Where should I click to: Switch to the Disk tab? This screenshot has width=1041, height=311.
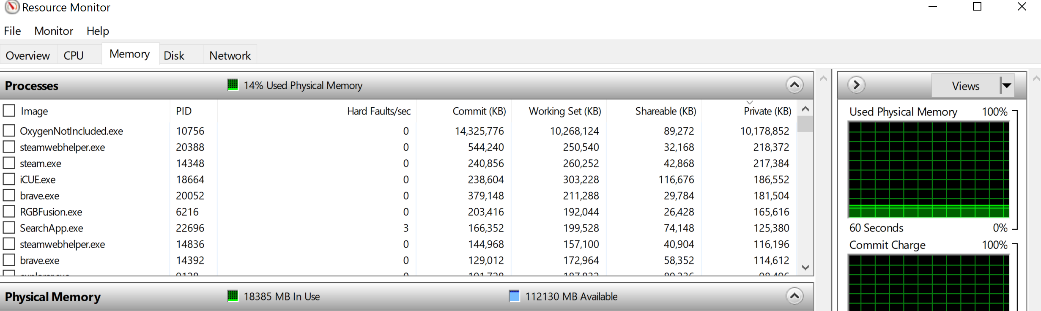tap(174, 55)
